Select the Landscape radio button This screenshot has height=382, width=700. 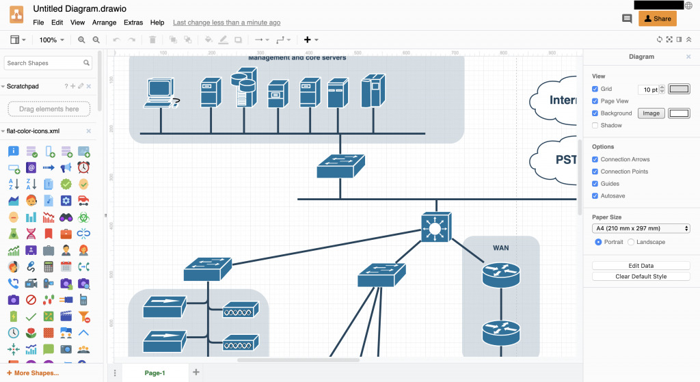tap(631, 242)
